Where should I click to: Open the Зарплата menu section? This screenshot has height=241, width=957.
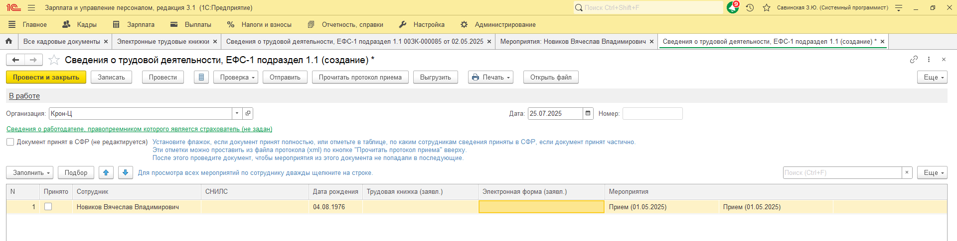(x=134, y=24)
